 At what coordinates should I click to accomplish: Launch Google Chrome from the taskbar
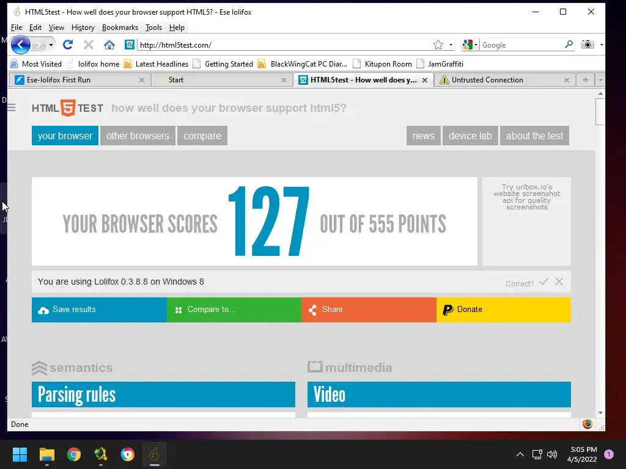coord(74,454)
